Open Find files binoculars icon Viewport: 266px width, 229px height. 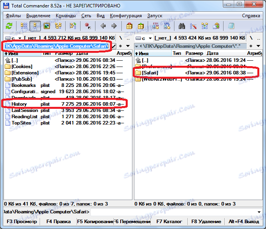182,26
